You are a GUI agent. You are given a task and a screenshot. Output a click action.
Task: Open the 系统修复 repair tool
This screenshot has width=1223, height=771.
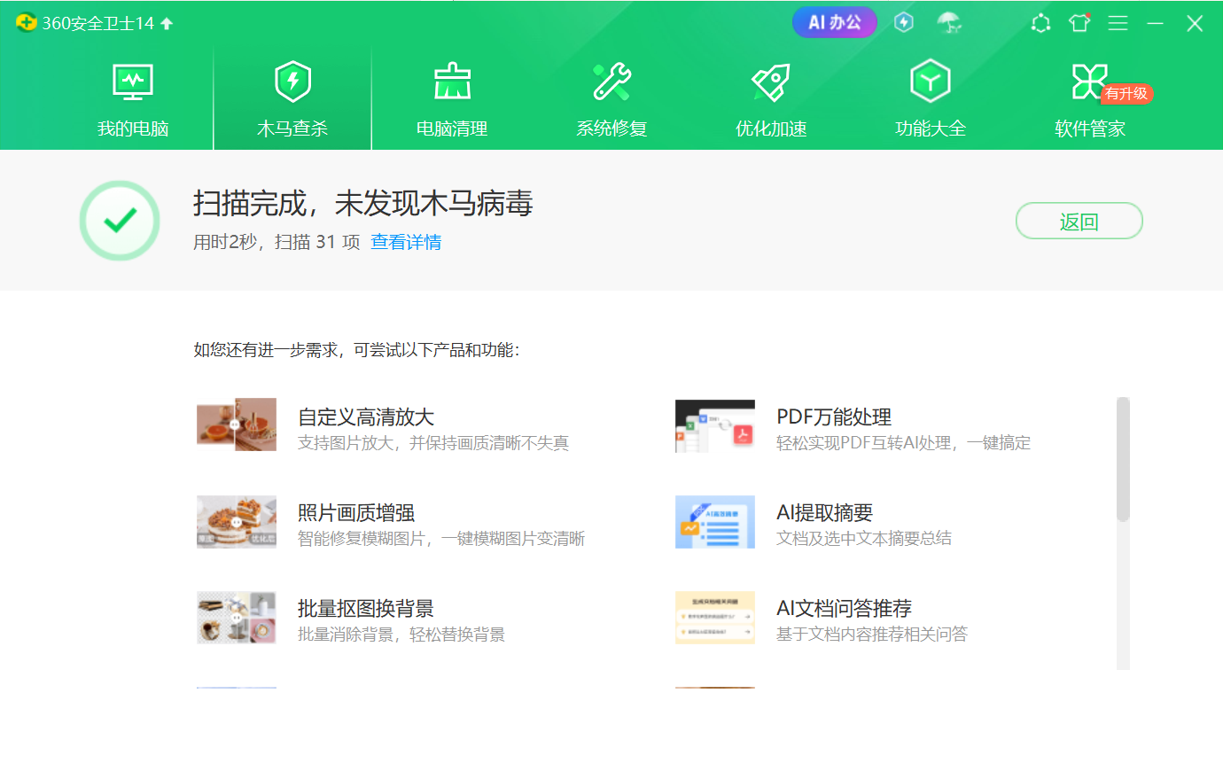(611, 99)
